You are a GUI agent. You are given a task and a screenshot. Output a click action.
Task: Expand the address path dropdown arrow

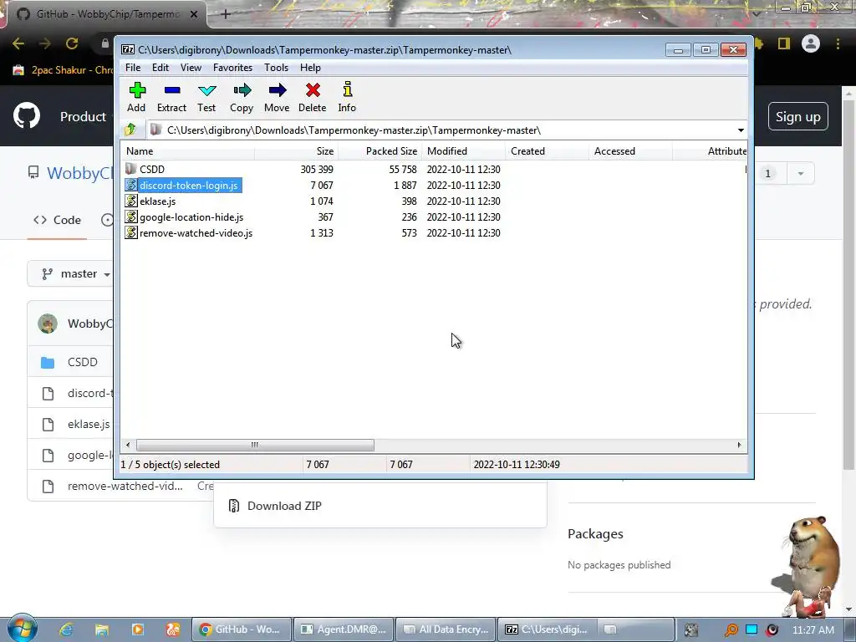click(741, 130)
